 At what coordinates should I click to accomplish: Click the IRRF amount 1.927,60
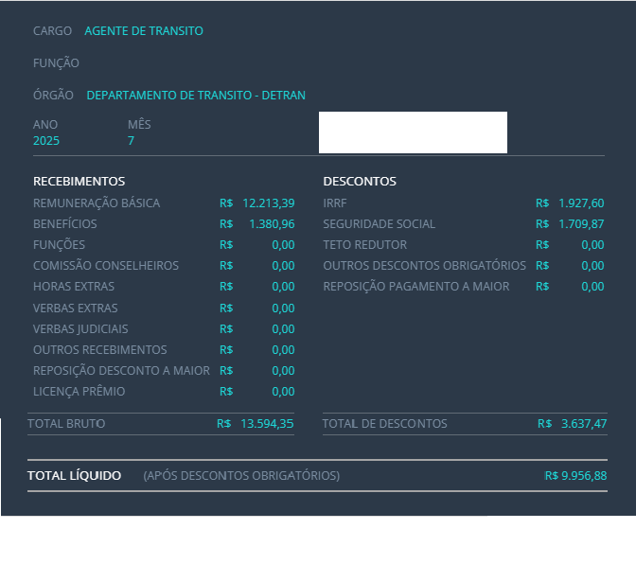580,203
